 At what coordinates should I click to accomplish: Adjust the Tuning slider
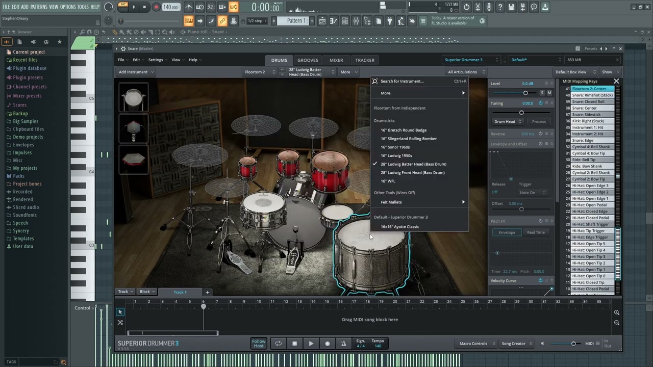click(x=521, y=112)
